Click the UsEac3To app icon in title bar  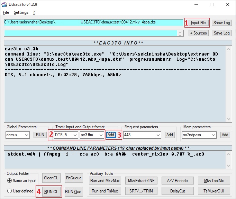(x=4, y=4)
